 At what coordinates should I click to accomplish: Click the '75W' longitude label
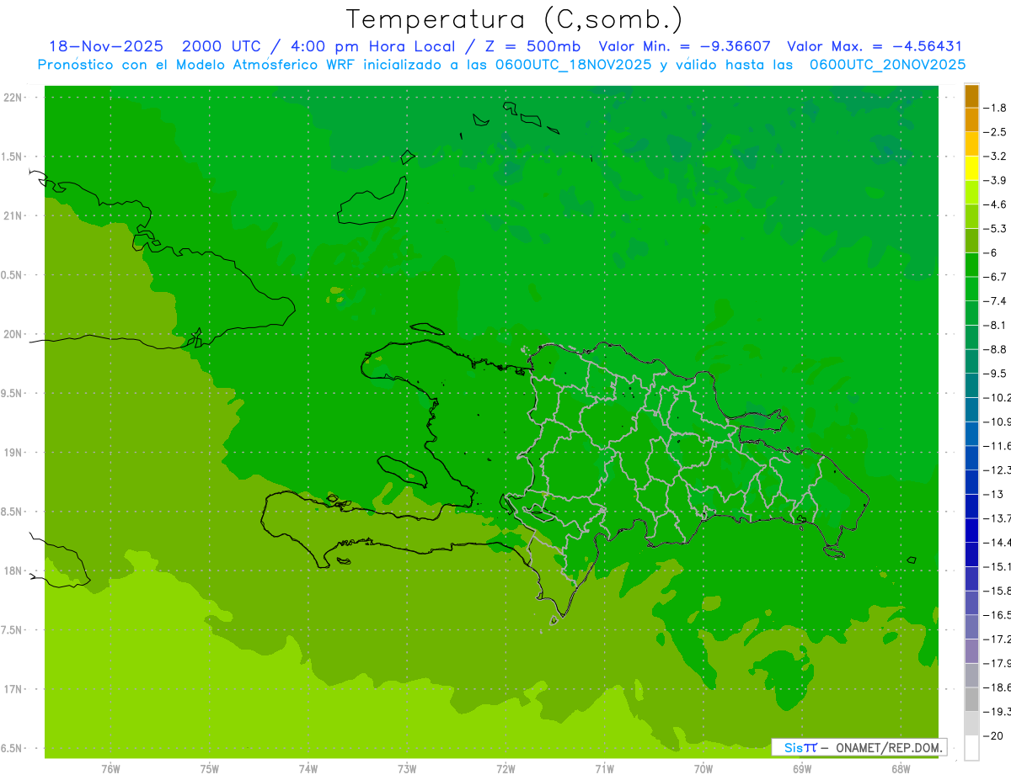point(209,768)
